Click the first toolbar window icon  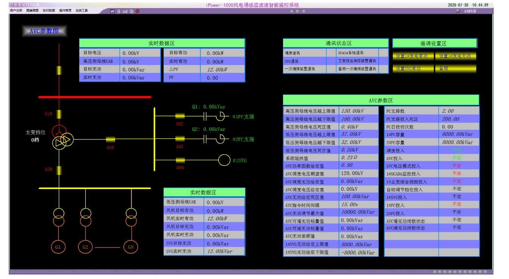tap(112, 11)
